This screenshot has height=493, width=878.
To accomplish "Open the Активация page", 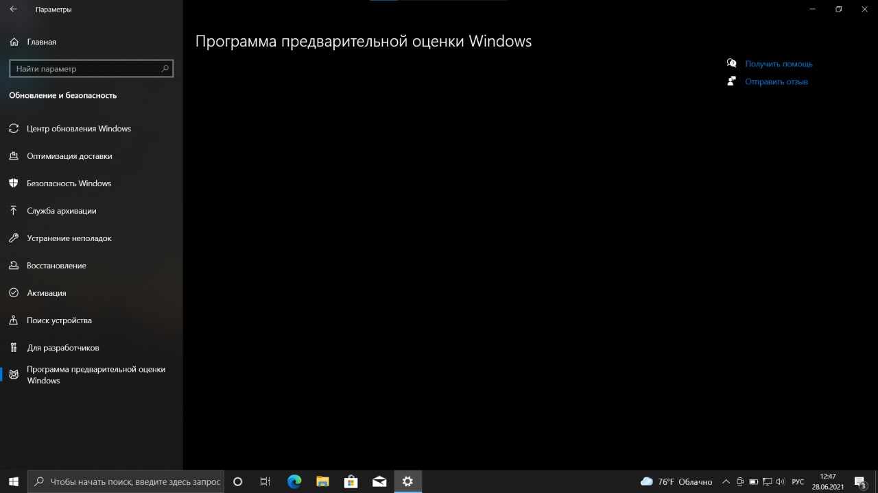I will (x=91, y=293).
